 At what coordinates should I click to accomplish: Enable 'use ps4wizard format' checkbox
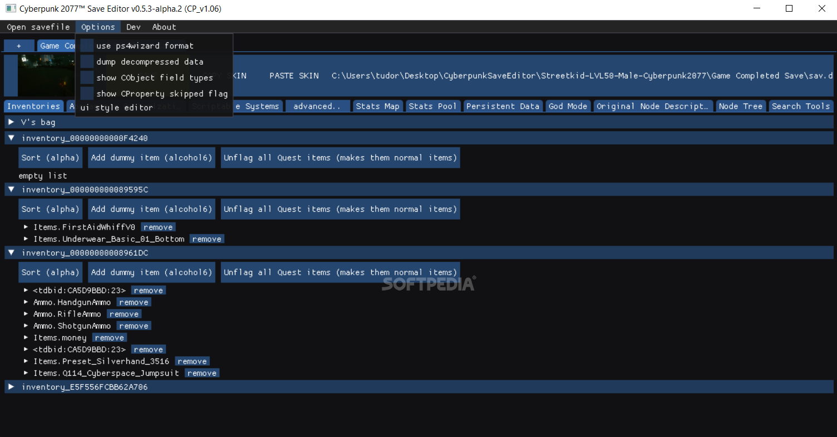[87, 46]
